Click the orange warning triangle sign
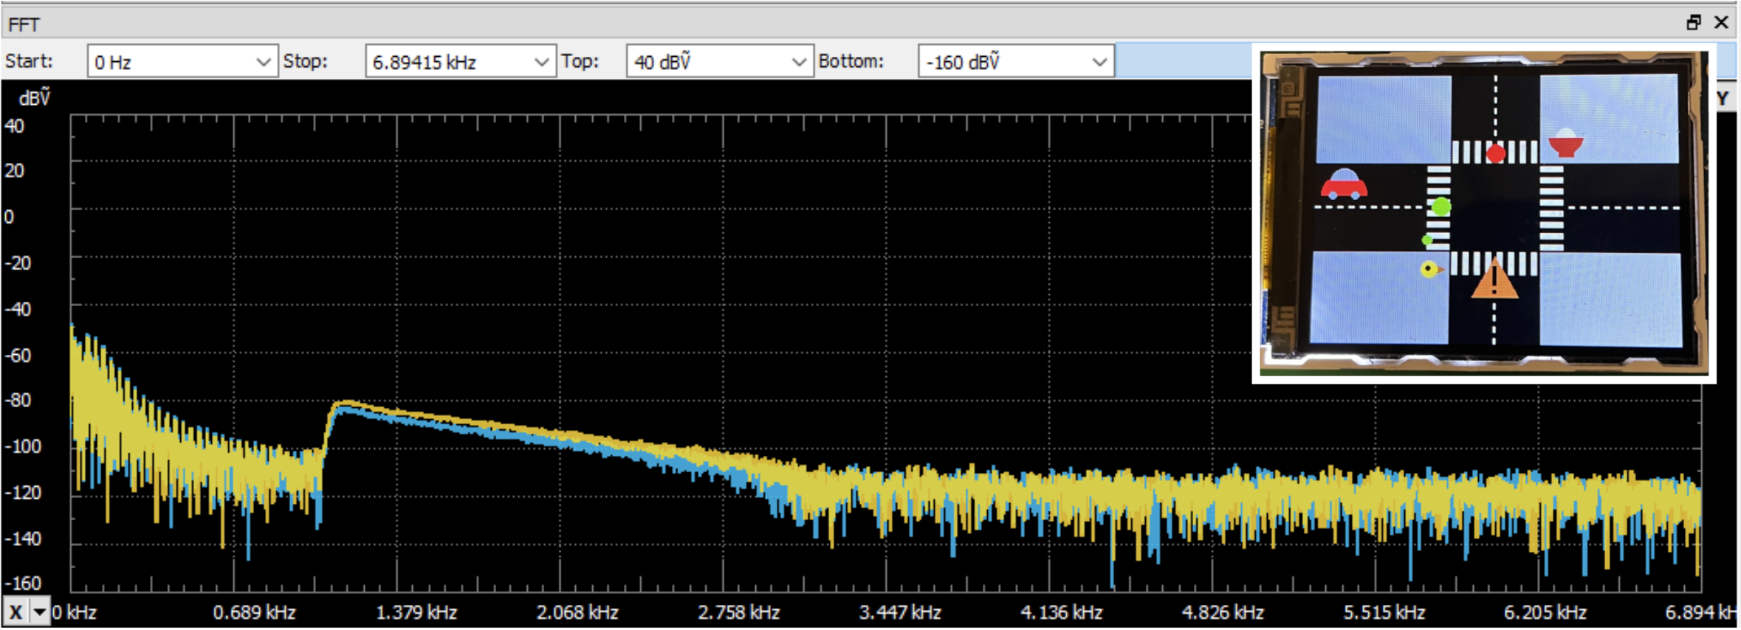1741x630 pixels. (x=1494, y=281)
